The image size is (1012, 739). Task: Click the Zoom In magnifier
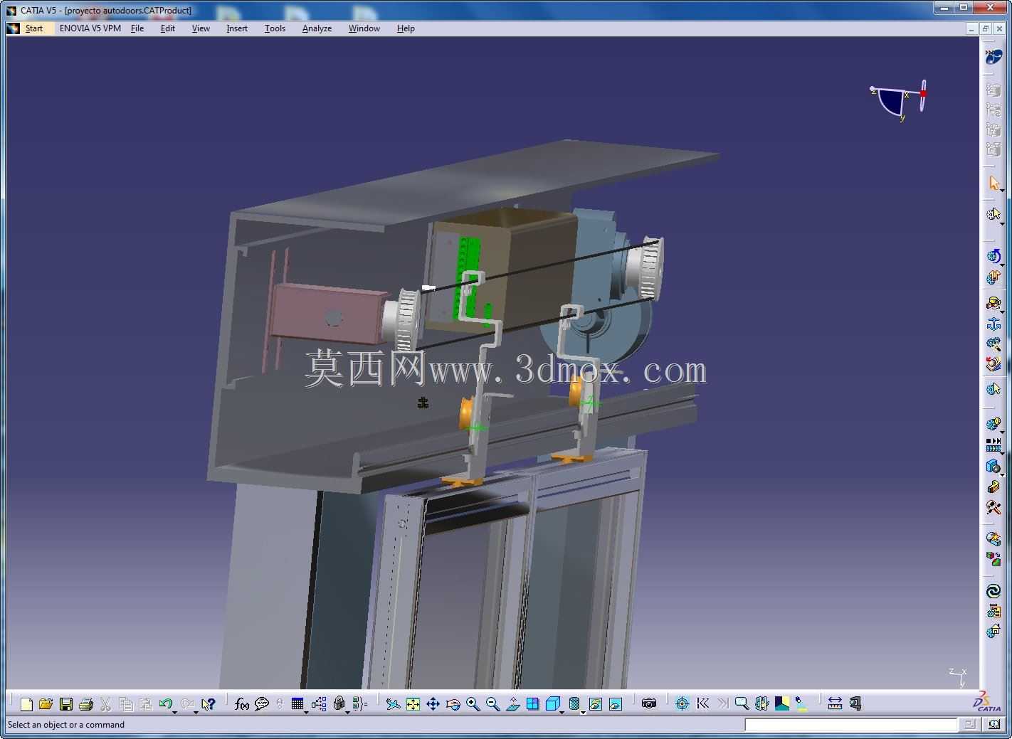coord(473,704)
